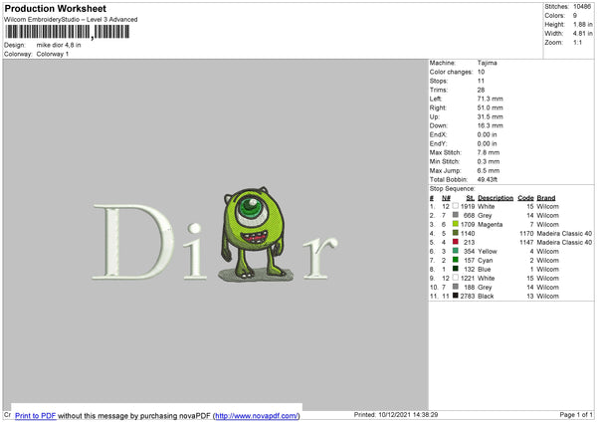Select the Left value 71.3 mm
597x422 pixels.
[490, 99]
